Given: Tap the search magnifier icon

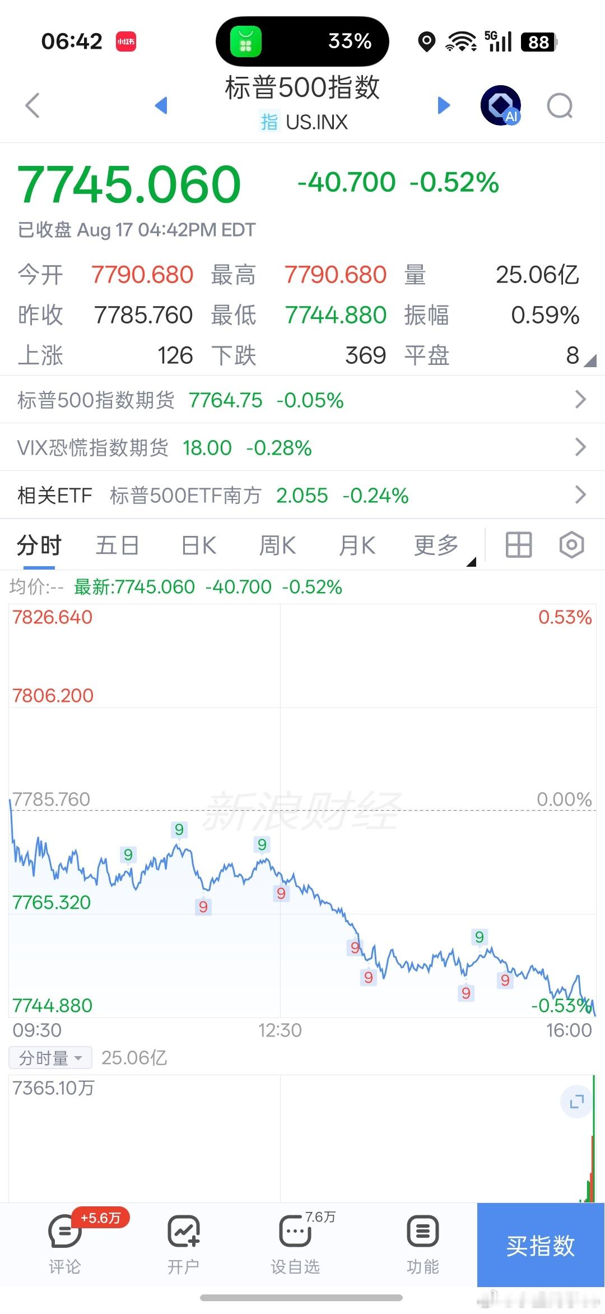Looking at the screenshot, I should pos(560,106).
